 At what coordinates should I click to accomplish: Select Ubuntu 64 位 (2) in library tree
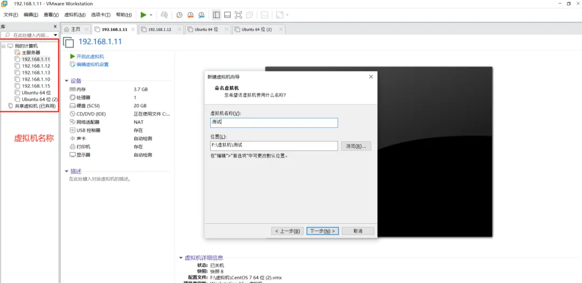(x=39, y=99)
